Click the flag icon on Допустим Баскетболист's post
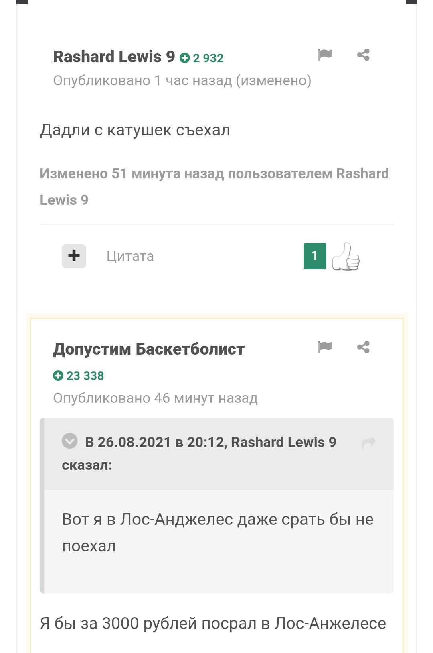The width and height of the screenshot is (433, 653). [x=325, y=347]
